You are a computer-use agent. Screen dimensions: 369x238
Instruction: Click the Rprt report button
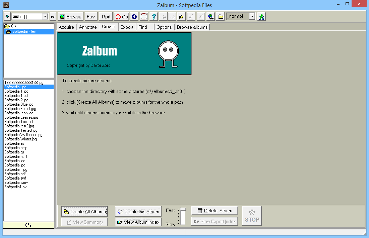tap(106, 17)
